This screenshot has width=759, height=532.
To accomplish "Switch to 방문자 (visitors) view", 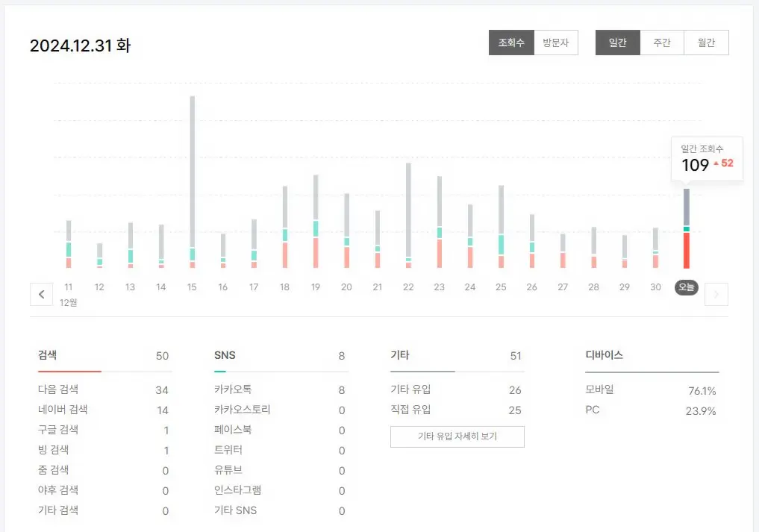I will click(x=556, y=43).
